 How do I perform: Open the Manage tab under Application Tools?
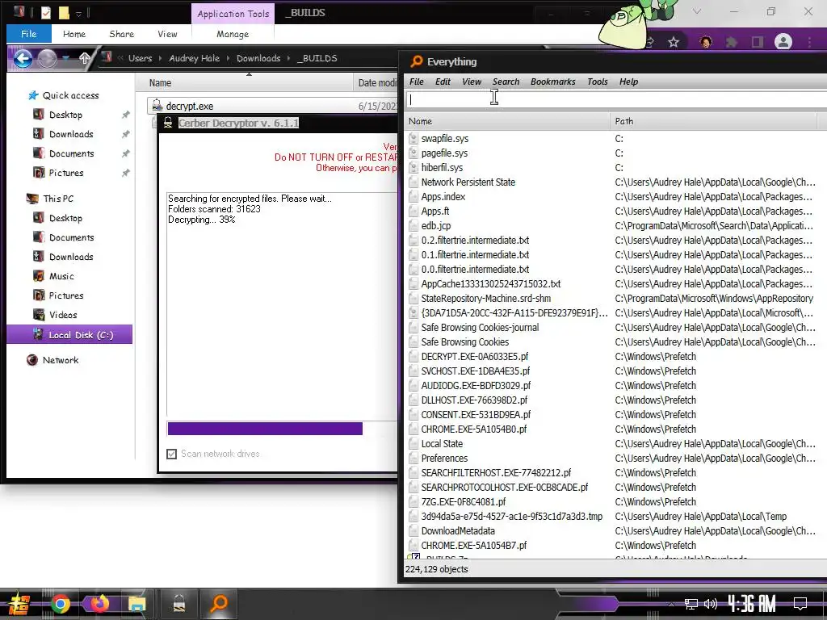pyautogui.click(x=233, y=34)
